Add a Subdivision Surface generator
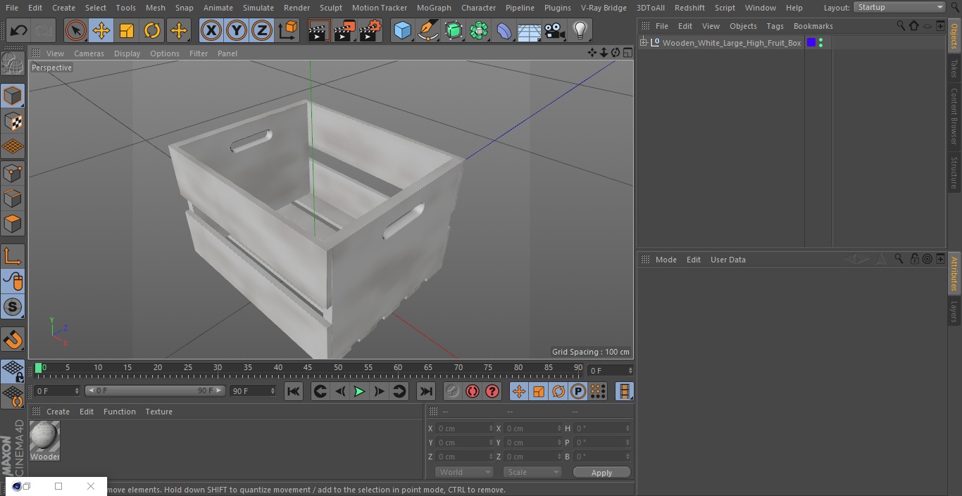The width and height of the screenshot is (962, 496). (x=454, y=31)
